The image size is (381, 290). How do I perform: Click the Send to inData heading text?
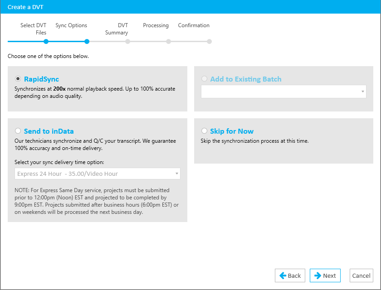pos(49,131)
